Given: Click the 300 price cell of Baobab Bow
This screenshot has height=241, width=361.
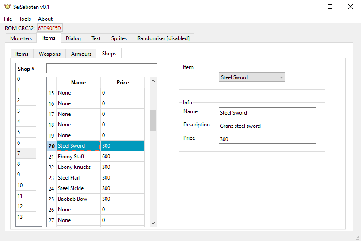Looking at the screenshot, I should point(122,199).
